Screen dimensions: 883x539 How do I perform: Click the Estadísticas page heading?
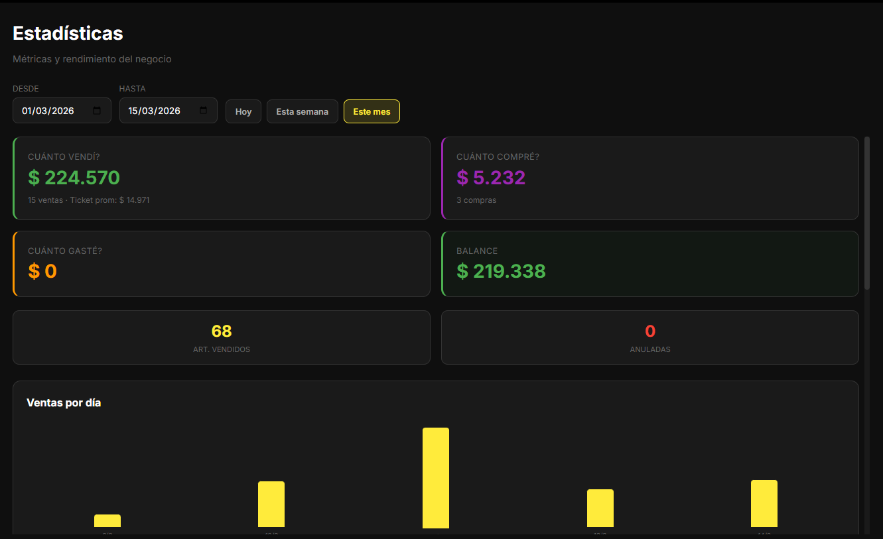click(68, 33)
